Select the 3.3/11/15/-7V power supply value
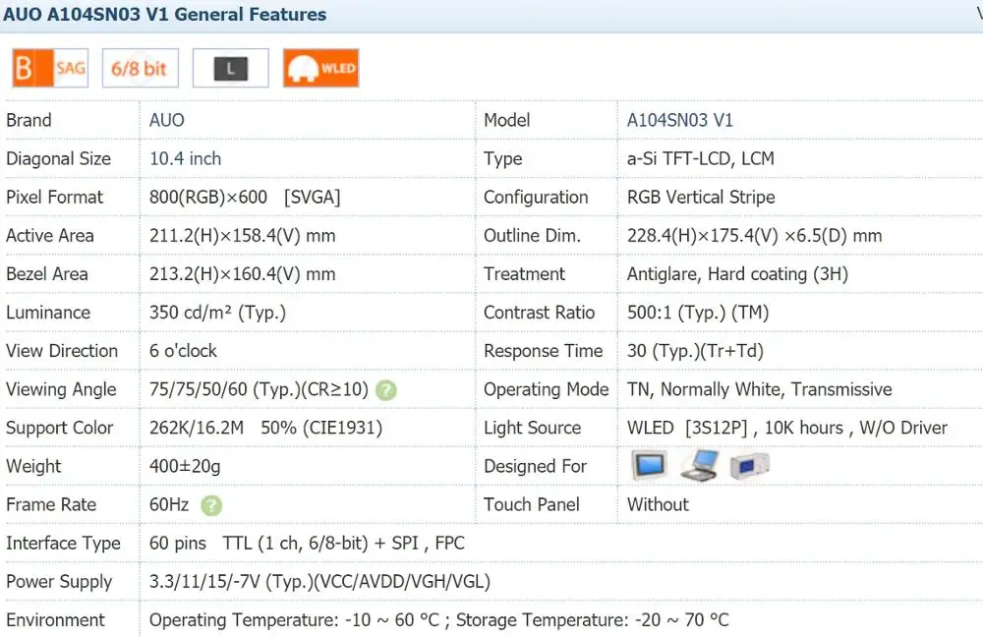Image resolution: width=983 pixels, height=638 pixels. [x=319, y=582]
